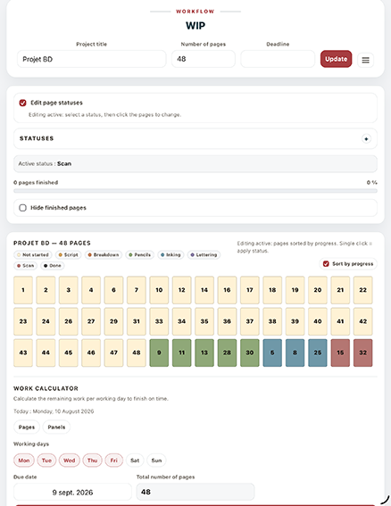Click blue page tile 8
This screenshot has width=391, height=506.
click(295, 353)
